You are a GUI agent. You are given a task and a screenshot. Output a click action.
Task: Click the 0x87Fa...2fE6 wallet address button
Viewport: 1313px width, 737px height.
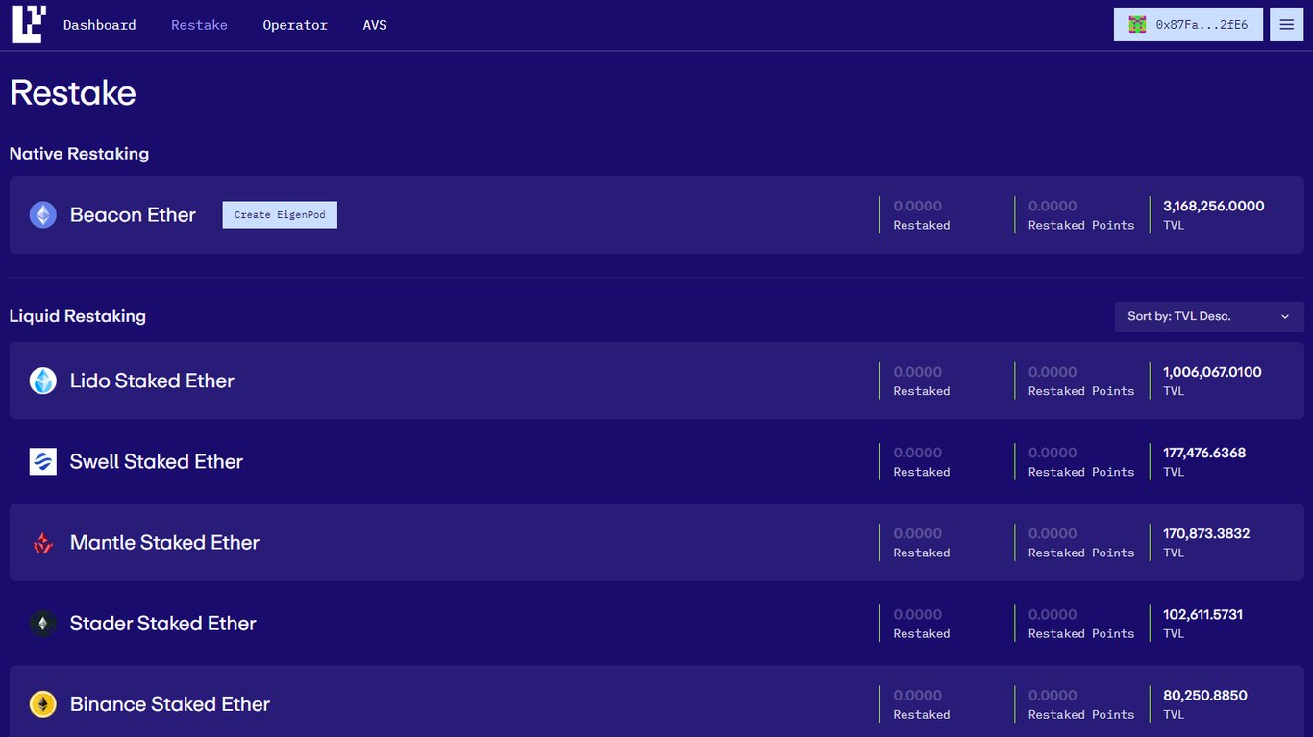tap(1188, 24)
